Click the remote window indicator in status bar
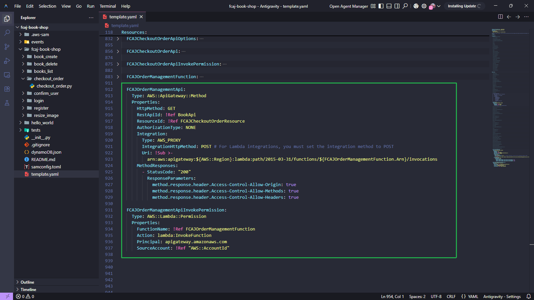The image size is (534, 300). 7,296
